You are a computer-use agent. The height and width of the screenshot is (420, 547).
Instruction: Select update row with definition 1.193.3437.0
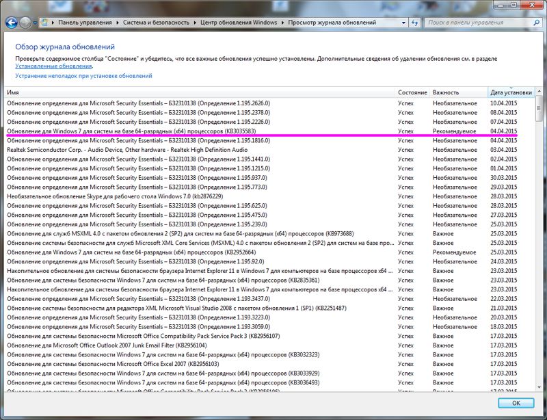pyautogui.click(x=270, y=299)
